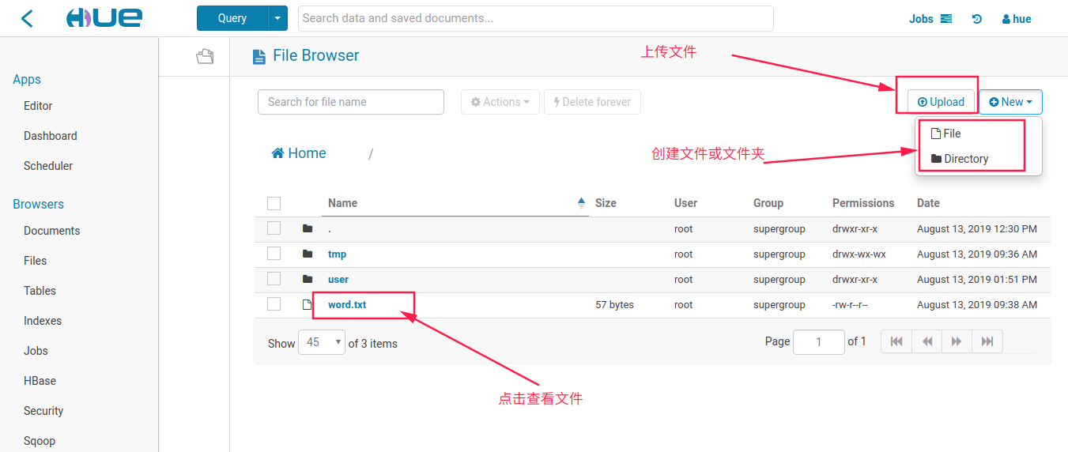Sort by the Date column header
The width and height of the screenshot is (1068, 452).
928,203
